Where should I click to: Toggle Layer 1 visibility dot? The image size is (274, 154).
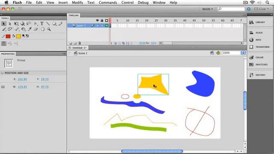click(98, 26)
